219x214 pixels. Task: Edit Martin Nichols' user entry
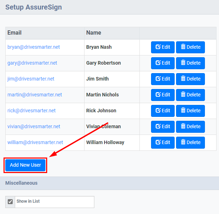pyautogui.click(x=163, y=95)
